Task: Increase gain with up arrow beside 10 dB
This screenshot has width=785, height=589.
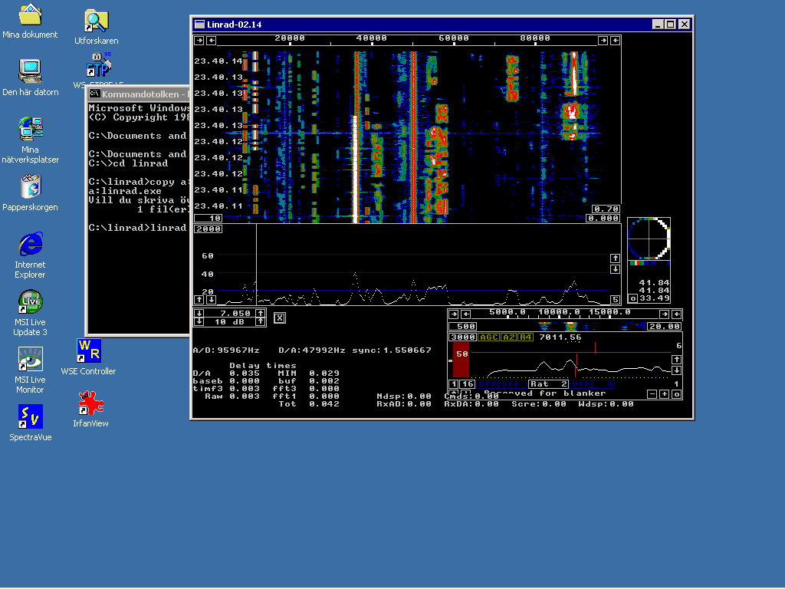Action: tap(261, 321)
